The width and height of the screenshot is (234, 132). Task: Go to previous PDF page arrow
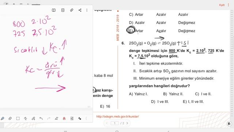pos(107,123)
